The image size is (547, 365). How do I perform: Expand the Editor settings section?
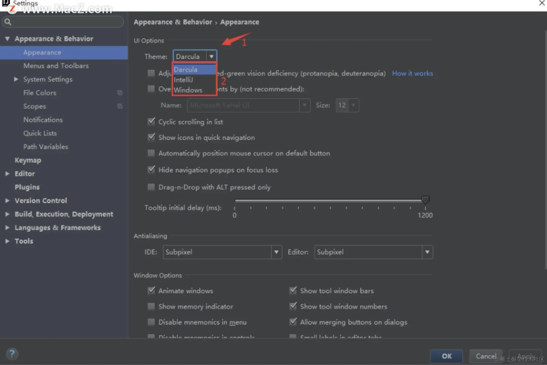click(7, 174)
